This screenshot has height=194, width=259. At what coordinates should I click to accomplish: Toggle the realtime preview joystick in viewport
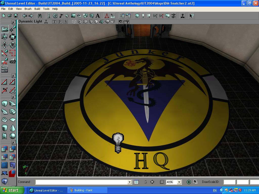(46, 22)
